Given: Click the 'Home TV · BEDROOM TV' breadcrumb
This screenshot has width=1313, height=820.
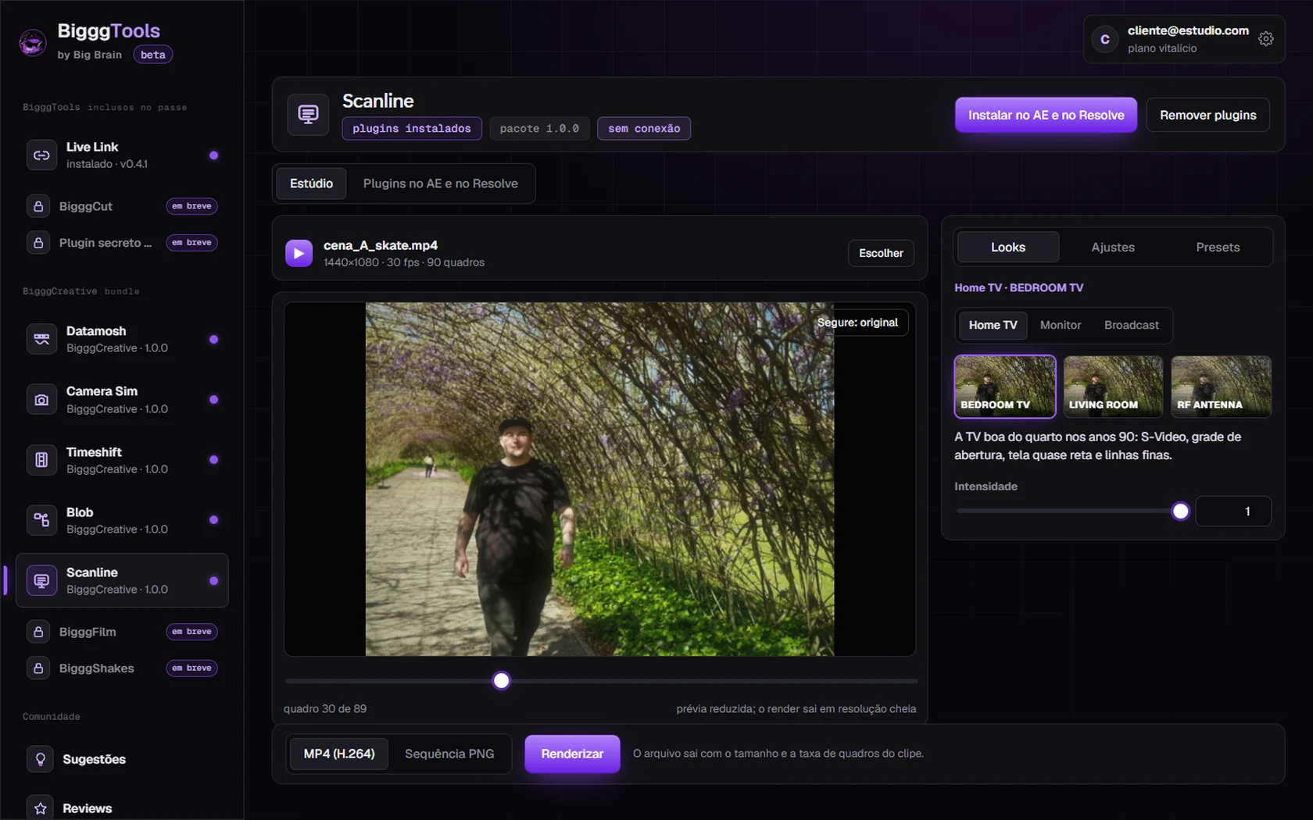Looking at the screenshot, I should (x=1018, y=287).
